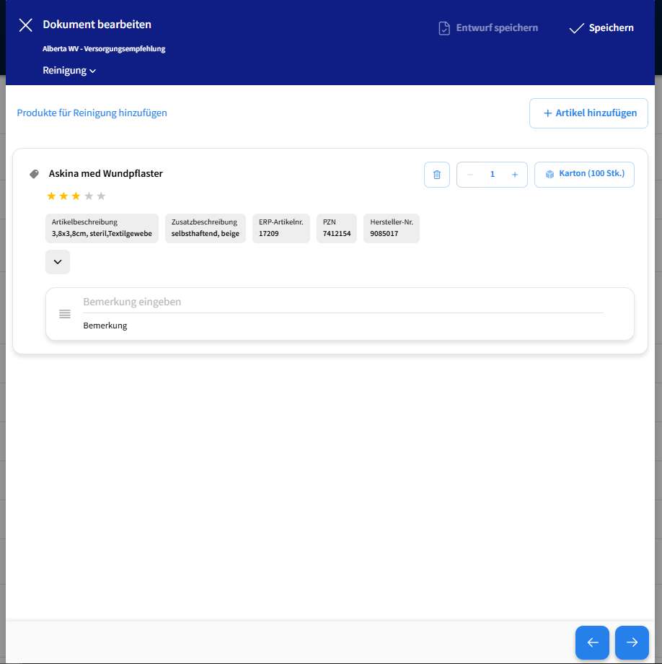Go to previous page with left arrow
The image size is (662, 664).
[592, 642]
